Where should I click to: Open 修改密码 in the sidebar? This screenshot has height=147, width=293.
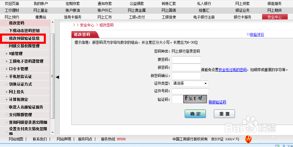click(x=17, y=23)
